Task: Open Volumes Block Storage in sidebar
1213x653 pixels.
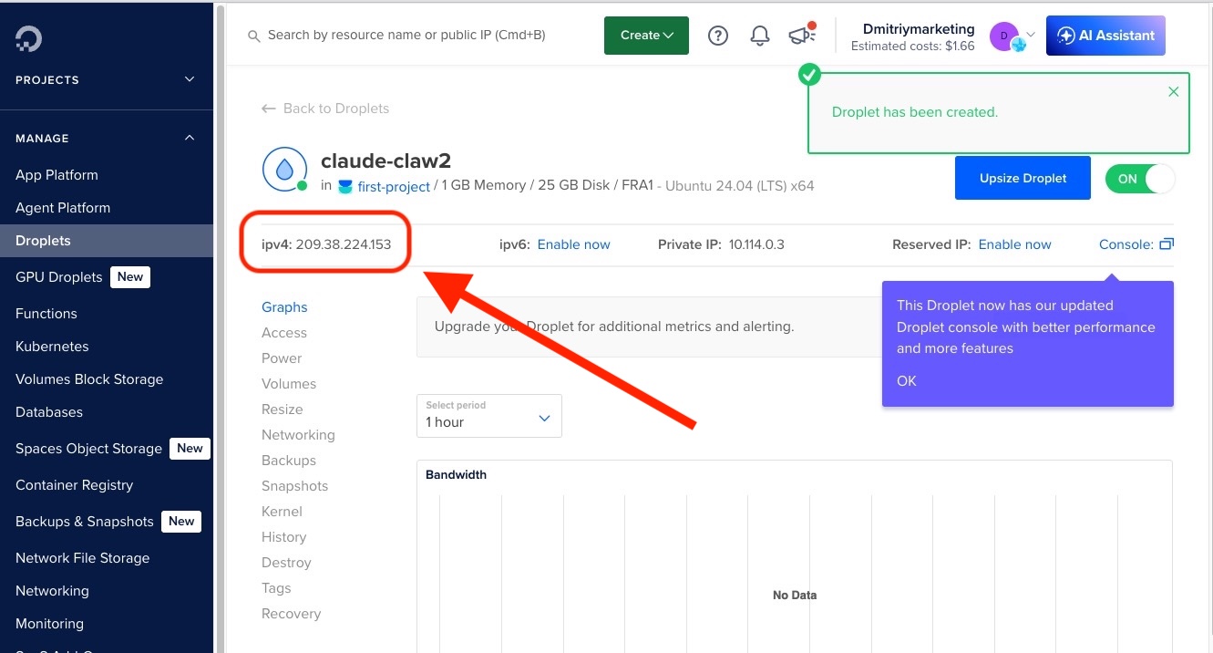Action: [89, 379]
